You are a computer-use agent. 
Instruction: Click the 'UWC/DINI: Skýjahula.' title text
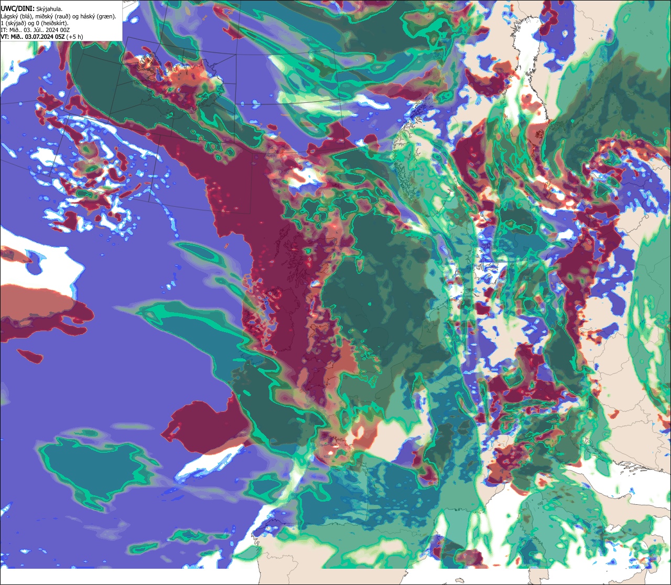[x=31, y=9]
